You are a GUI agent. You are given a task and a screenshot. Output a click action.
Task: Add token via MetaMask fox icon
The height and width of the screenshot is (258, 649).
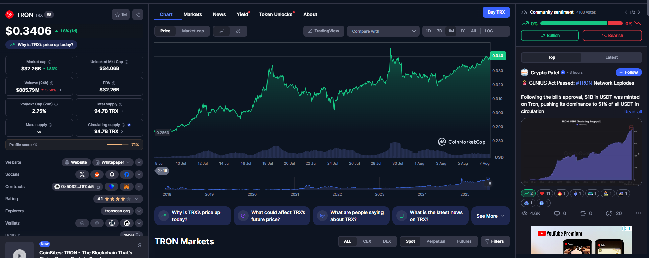(x=127, y=187)
